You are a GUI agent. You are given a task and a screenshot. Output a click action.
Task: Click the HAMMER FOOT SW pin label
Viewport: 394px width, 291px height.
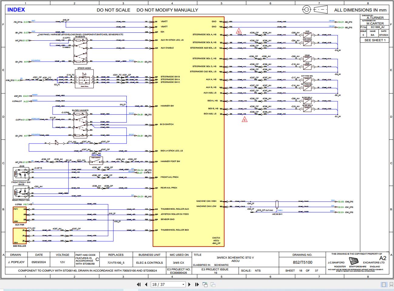170,161
